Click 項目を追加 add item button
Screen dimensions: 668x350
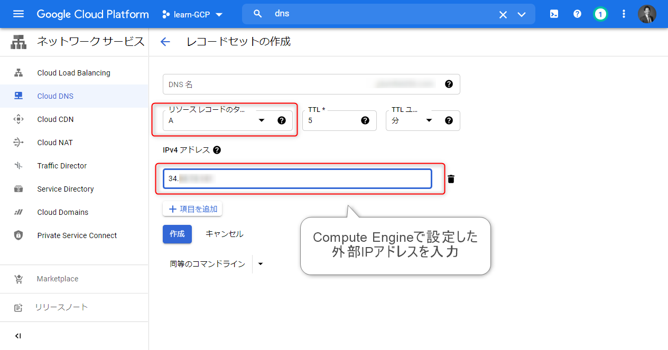[192, 209]
